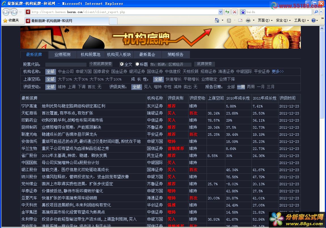Click the search magnifier icon
This screenshot has height=228, width=326.
coord(316,12)
